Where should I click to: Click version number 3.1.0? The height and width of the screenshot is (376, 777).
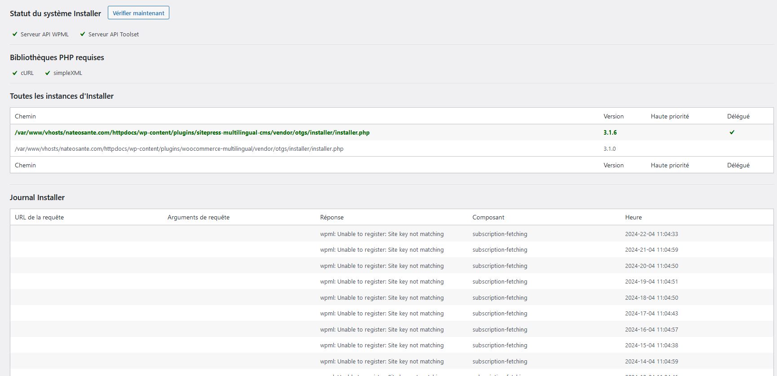[609, 149]
